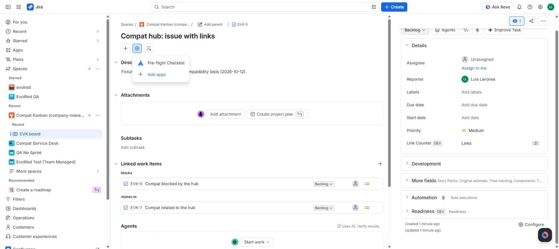The image size is (559, 249).
Task: Click the search filter icon inside the search bar
Action: [374, 7]
